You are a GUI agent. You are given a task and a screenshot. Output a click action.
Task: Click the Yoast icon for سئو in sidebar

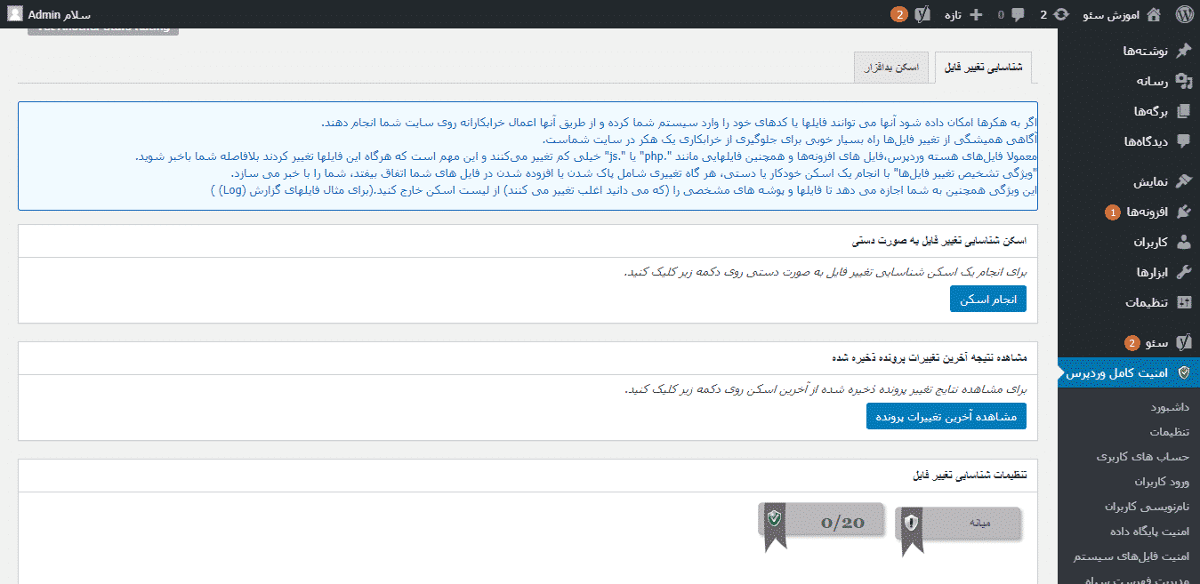[1183, 342]
